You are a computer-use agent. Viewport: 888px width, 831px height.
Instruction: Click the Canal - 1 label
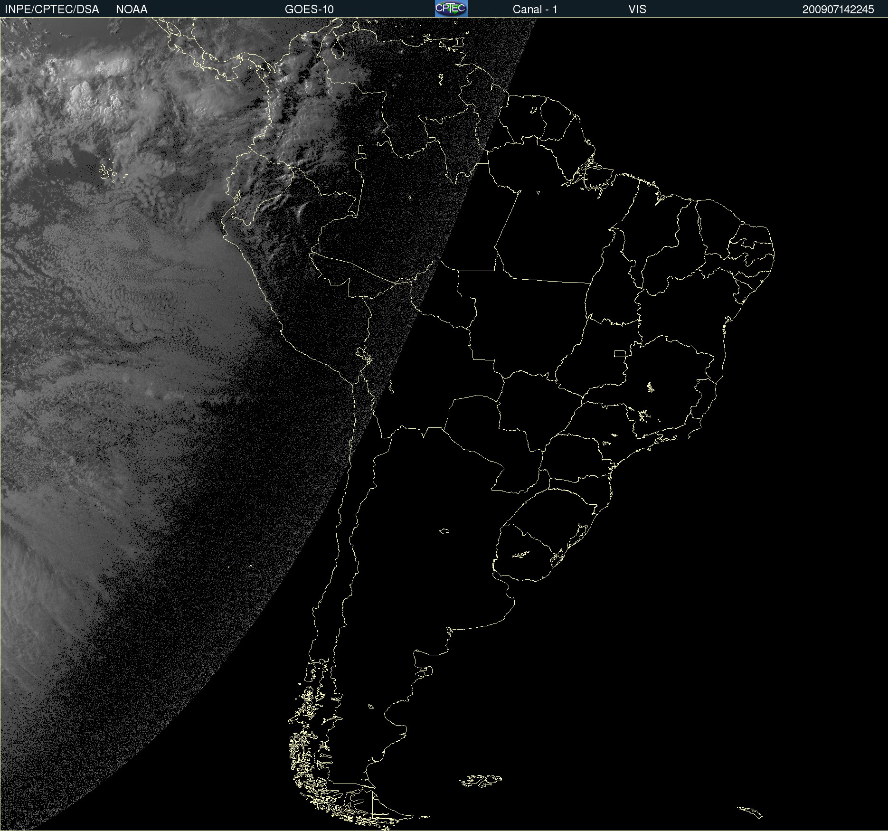(535, 9)
